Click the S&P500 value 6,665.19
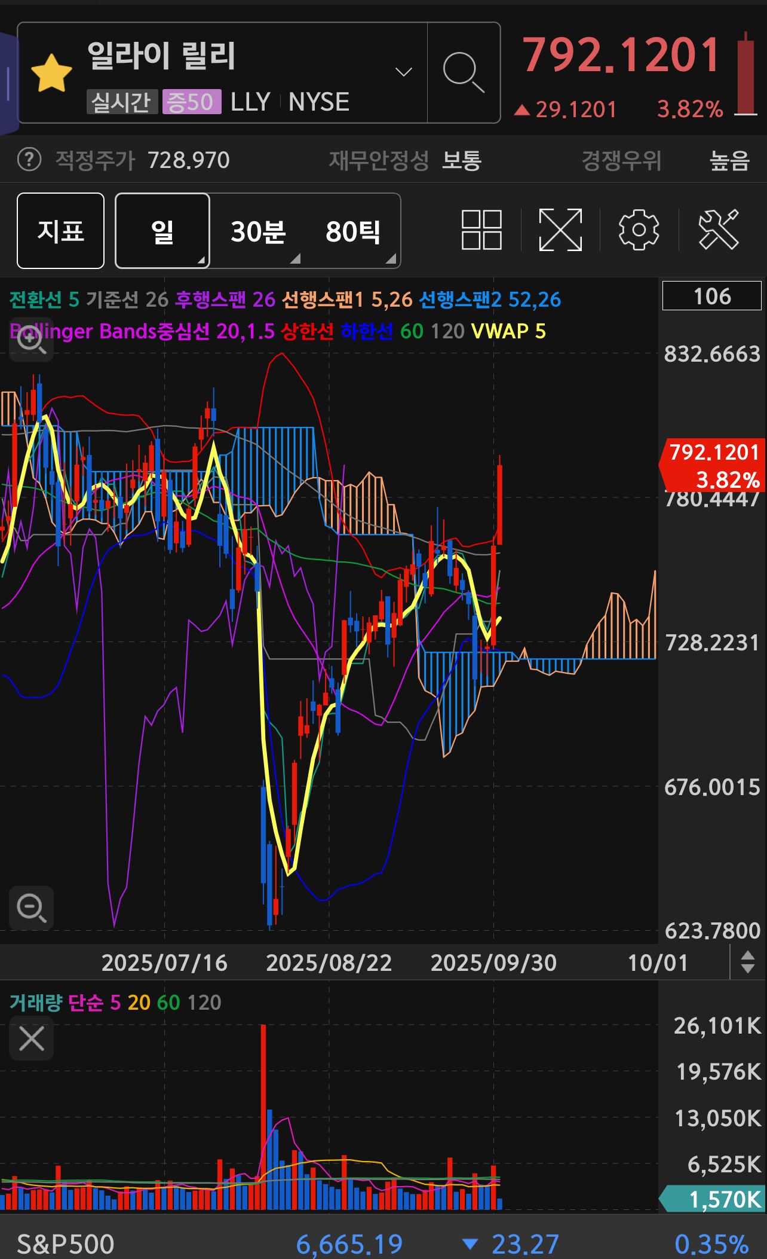Image resolution: width=767 pixels, height=1259 pixels. [349, 1245]
